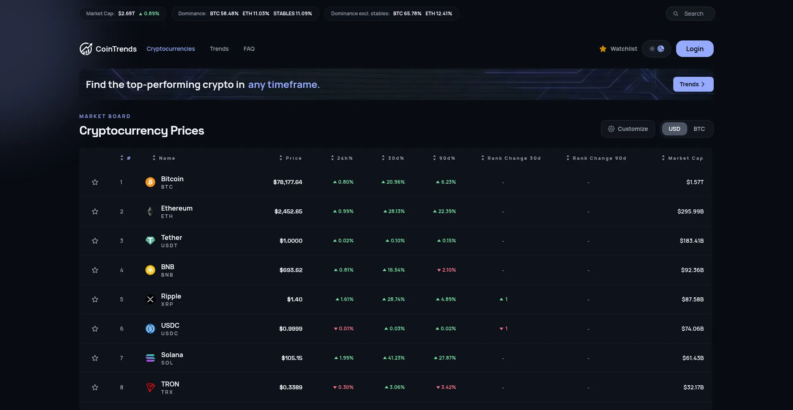Viewport: 793px width, 410px height.
Task: Favorite BNB with its star
Action: pos(95,270)
